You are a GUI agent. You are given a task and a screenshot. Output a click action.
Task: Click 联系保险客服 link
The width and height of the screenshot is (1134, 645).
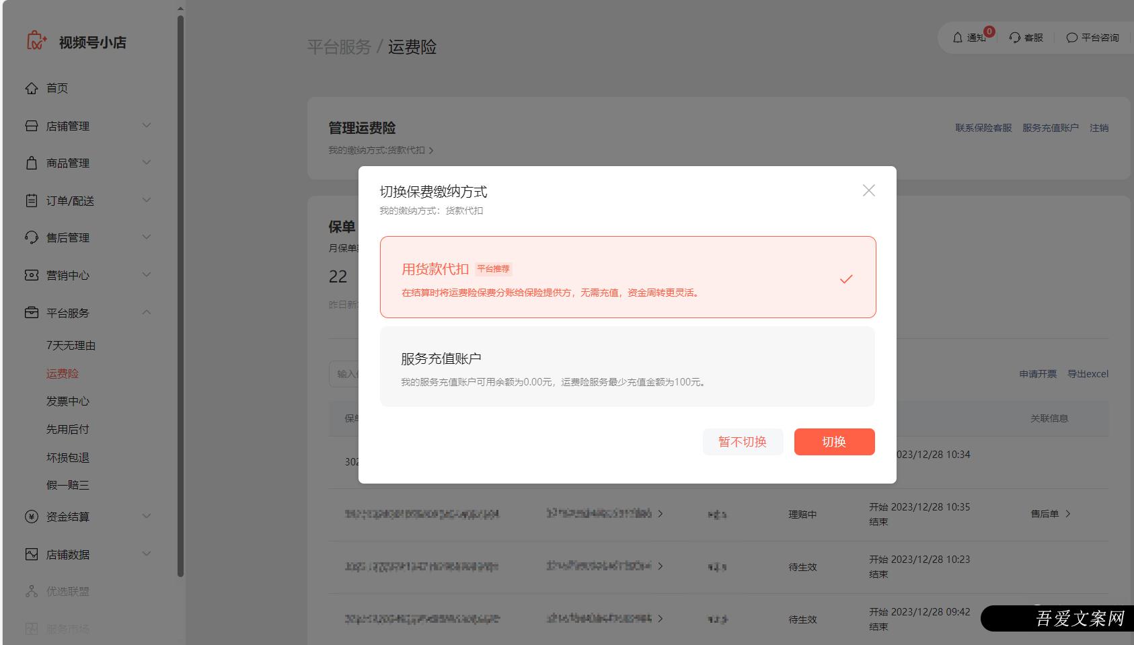pyautogui.click(x=983, y=128)
